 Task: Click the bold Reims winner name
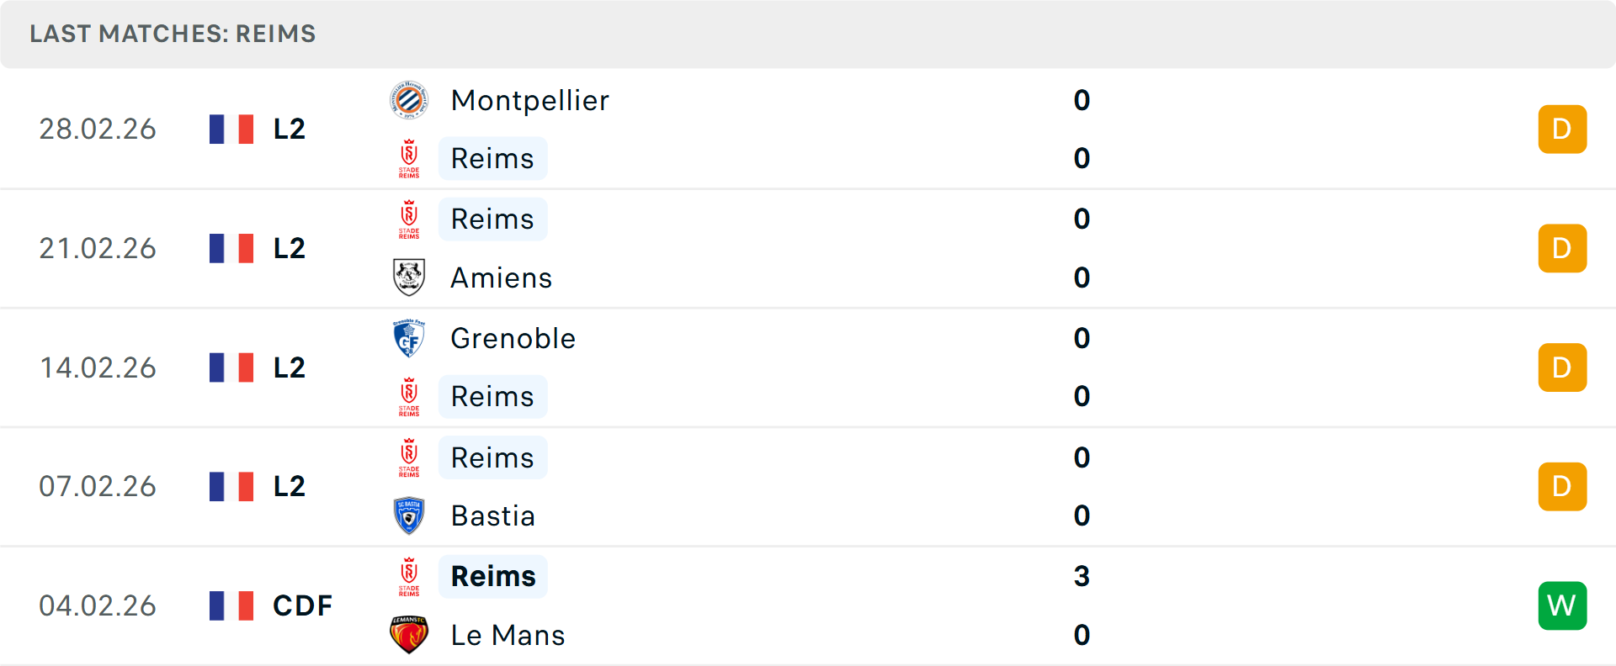coord(493,576)
